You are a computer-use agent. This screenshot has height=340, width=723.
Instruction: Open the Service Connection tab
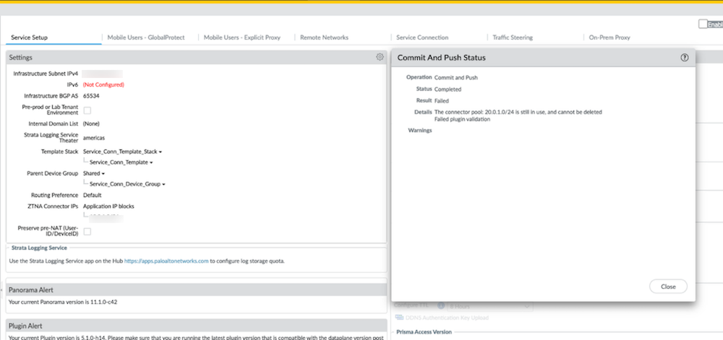[422, 38]
